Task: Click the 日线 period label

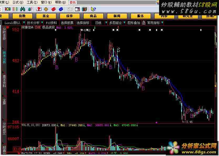Action: pos(98,23)
